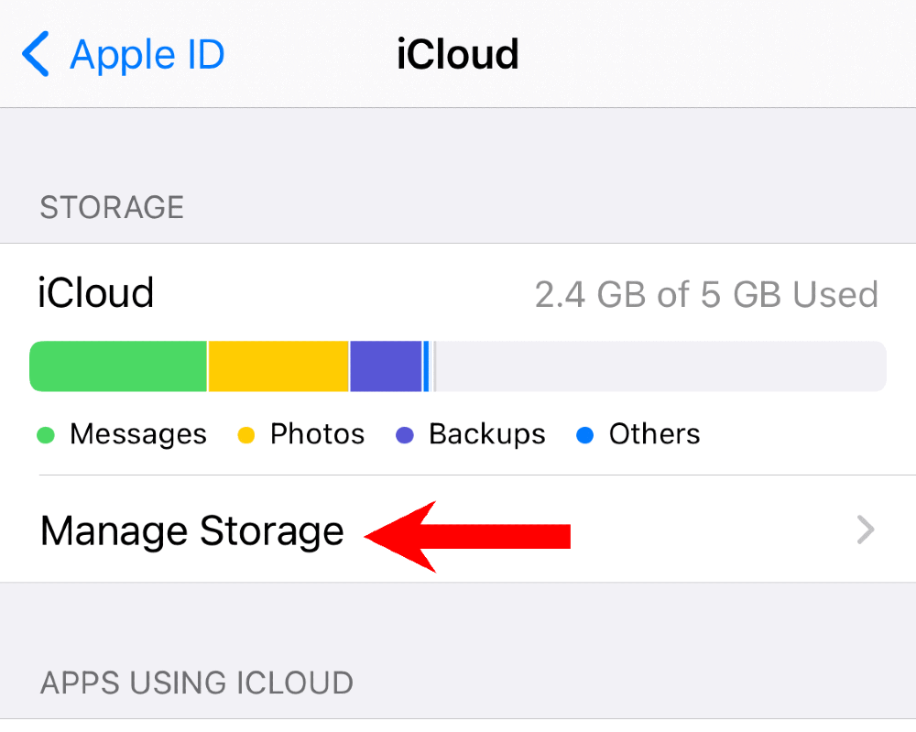Select the green Messages legend dot
Viewport: 916px width, 732px height.
[46, 435]
